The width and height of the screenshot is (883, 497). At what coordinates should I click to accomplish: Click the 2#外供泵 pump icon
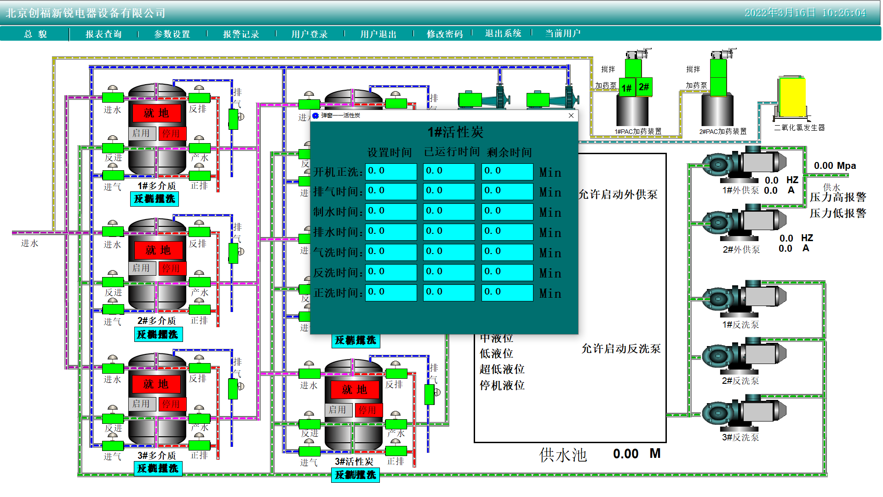pyautogui.click(x=744, y=223)
